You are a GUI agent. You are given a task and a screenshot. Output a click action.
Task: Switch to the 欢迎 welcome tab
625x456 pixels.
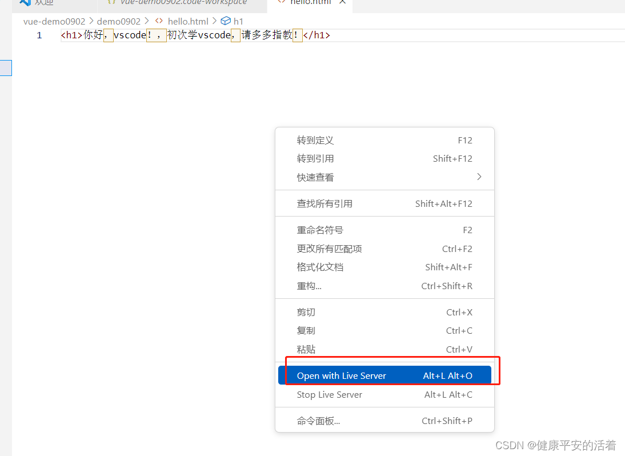tap(40, 2)
